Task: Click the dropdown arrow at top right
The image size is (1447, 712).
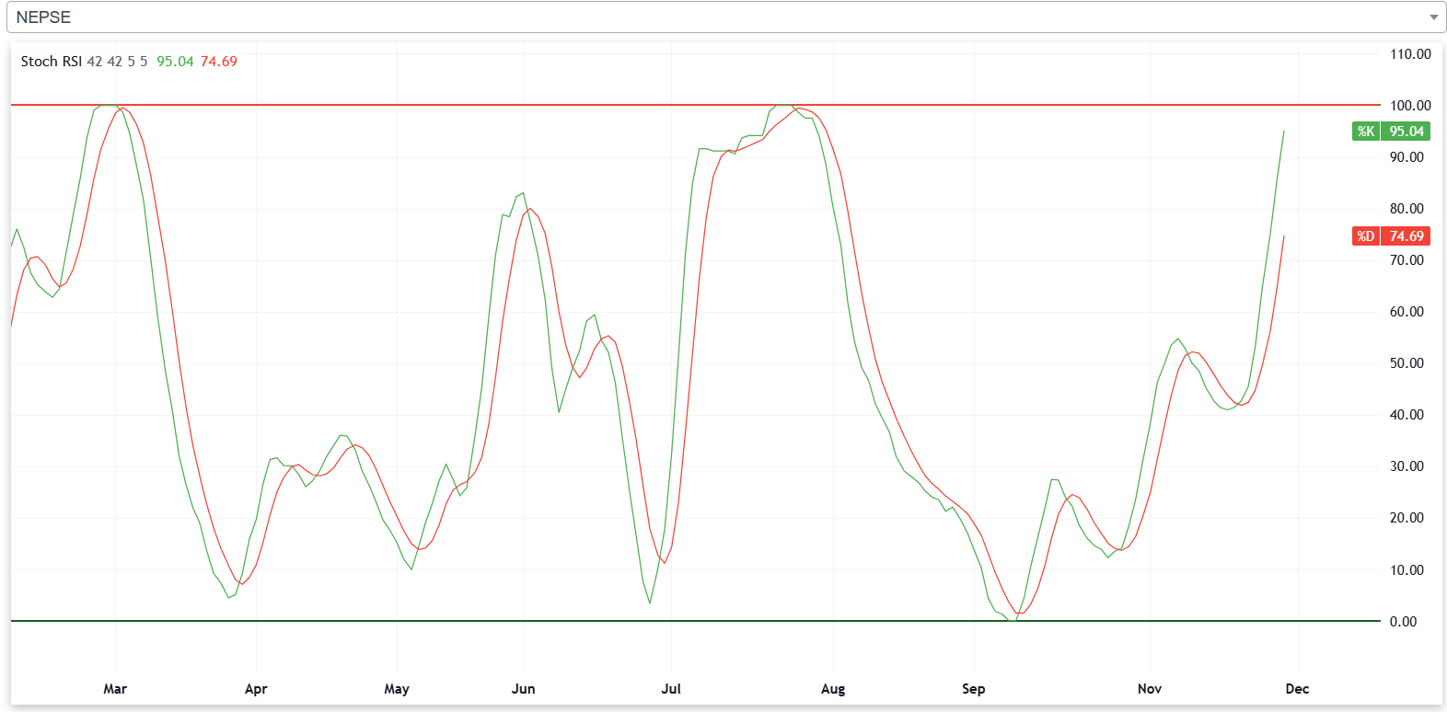Action: 1432,17
